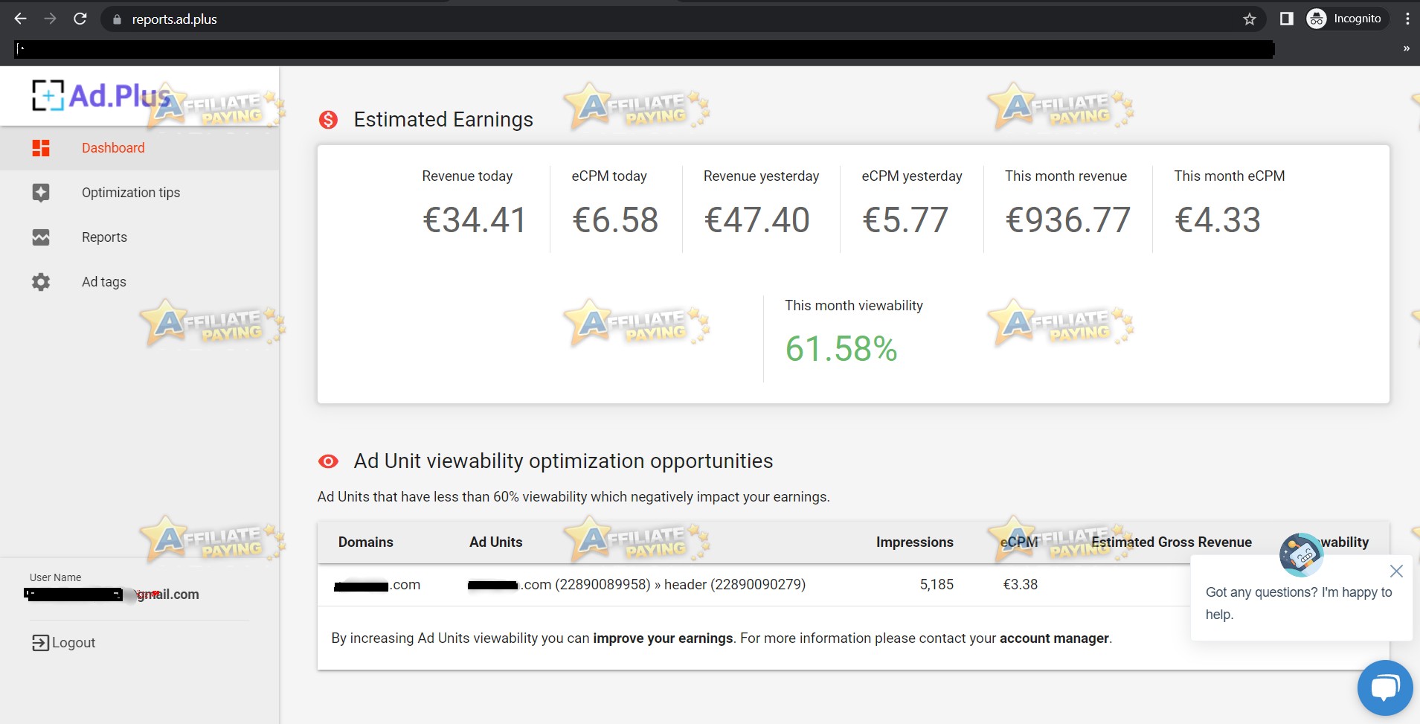Image resolution: width=1420 pixels, height=724 pixels.
Task: Reload the page with the refresh icon
Action: tap(80, 19)
